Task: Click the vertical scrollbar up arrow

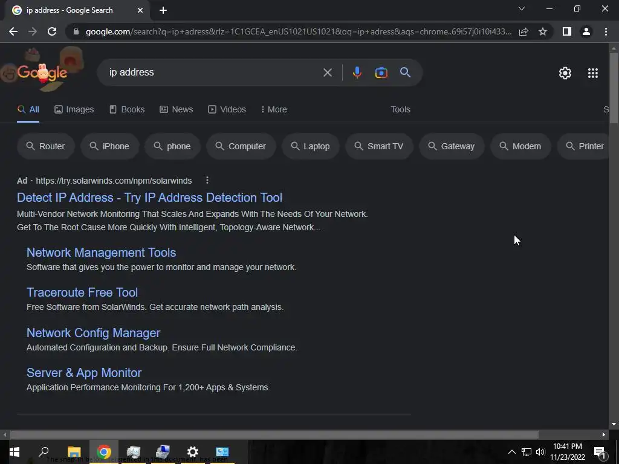Action: click(614, 48)
